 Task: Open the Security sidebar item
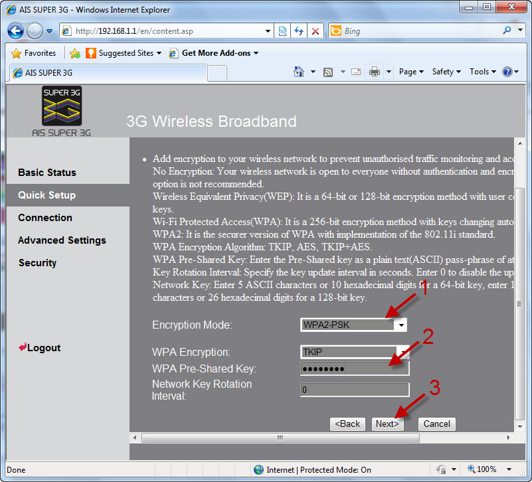[x=38, y=263]
